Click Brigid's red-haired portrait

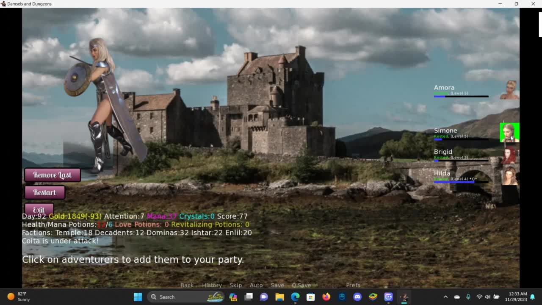pos(509,155)
